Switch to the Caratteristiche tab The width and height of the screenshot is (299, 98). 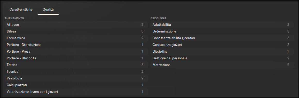point(21,9)
